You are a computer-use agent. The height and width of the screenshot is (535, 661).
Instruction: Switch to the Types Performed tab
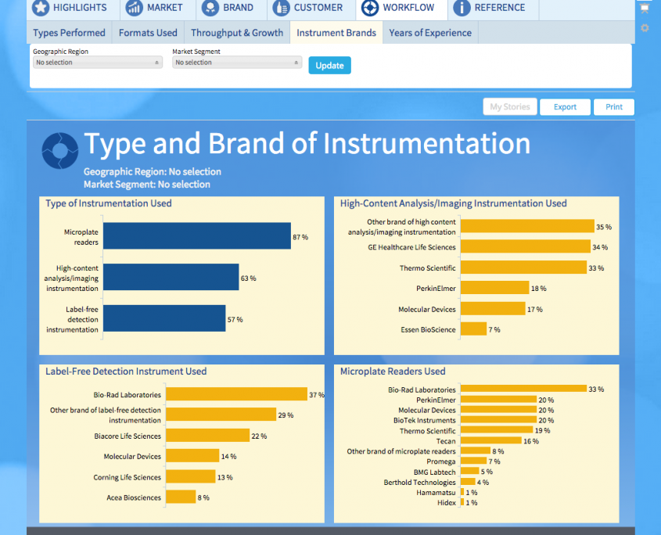tap(69, 33)
